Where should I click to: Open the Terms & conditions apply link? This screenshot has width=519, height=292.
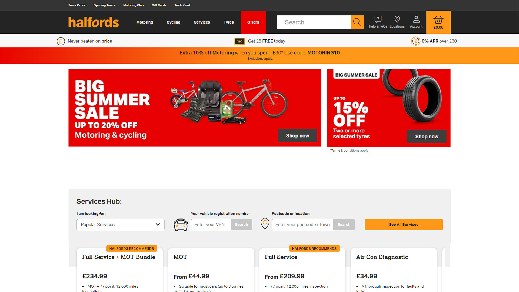tap(349, 151)
